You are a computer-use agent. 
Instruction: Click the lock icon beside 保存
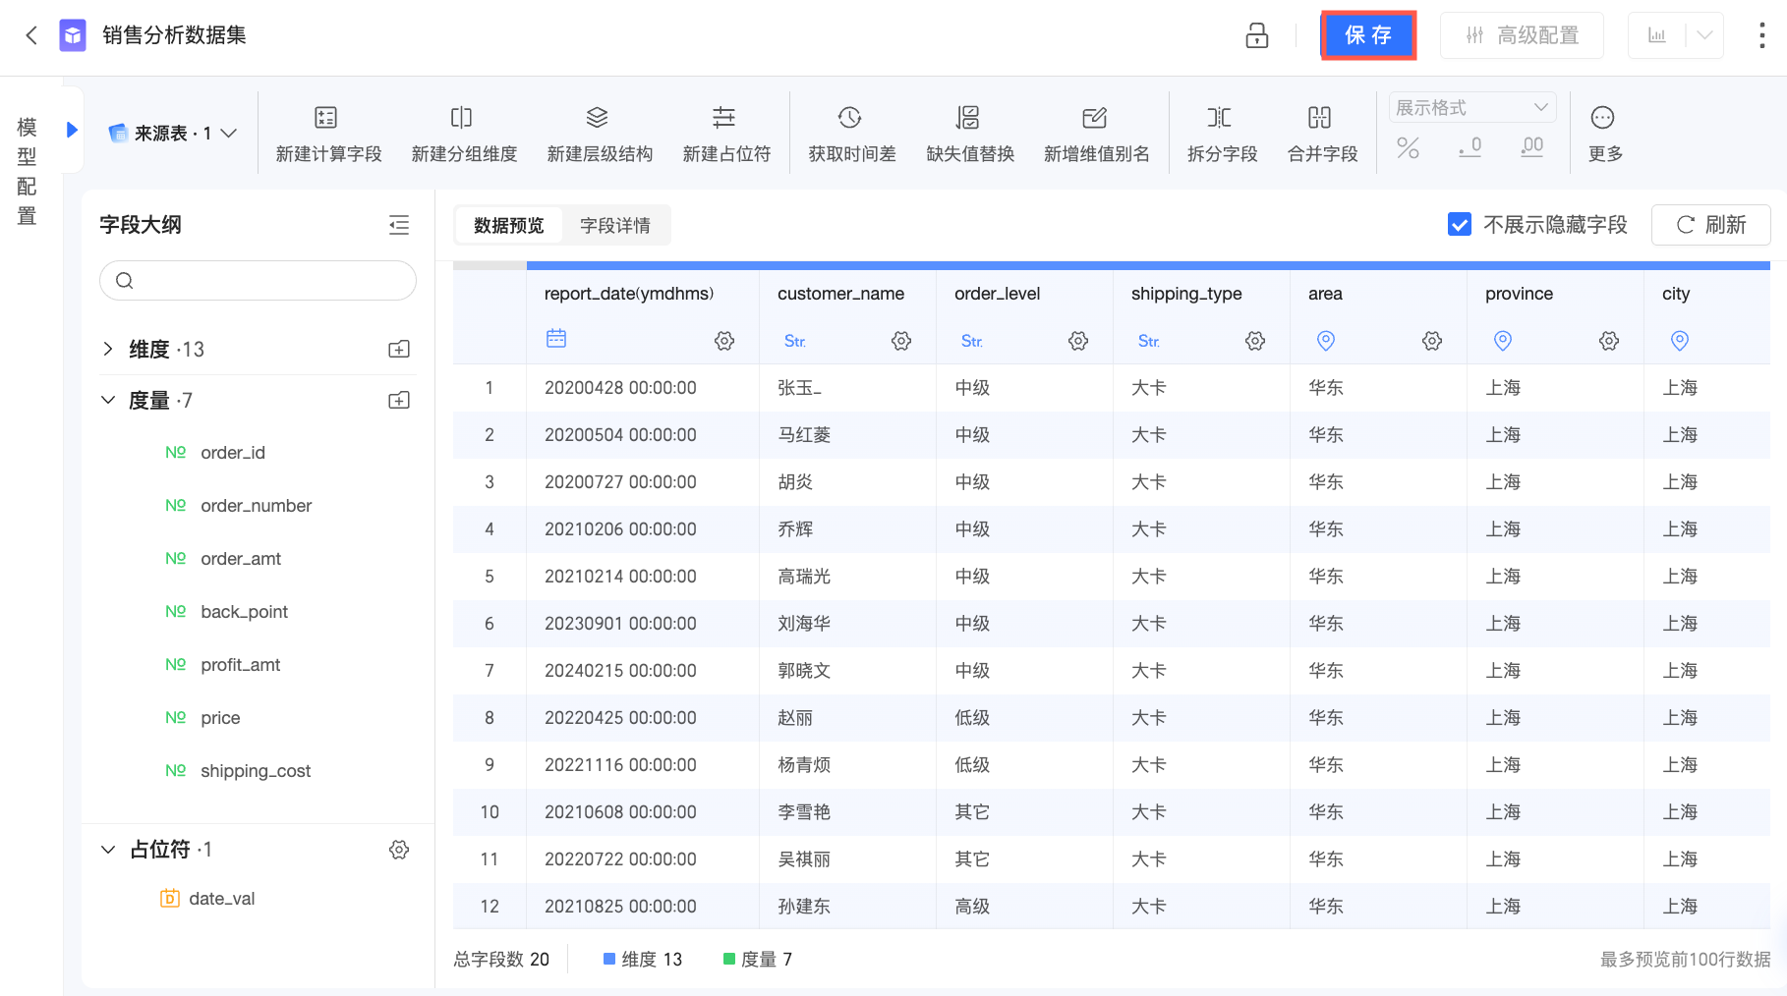[x=1256, y=35]
